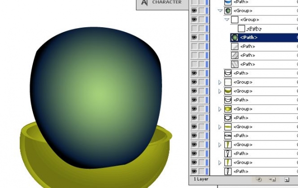Expand the Group with the flat yellow ellipse thumbnail
Screen dimensions: 298x188
[220, 127]
